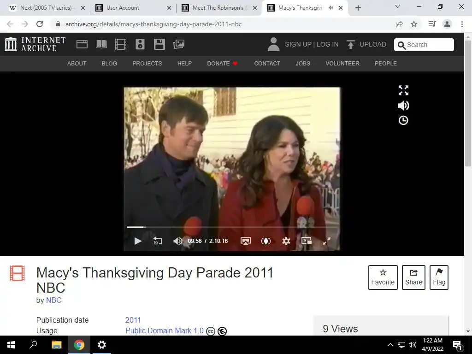This screenshot has height=354, width=472.
Task: Click the 2011 publication date link
Action: pyautogui.click(x=133, y=320)
